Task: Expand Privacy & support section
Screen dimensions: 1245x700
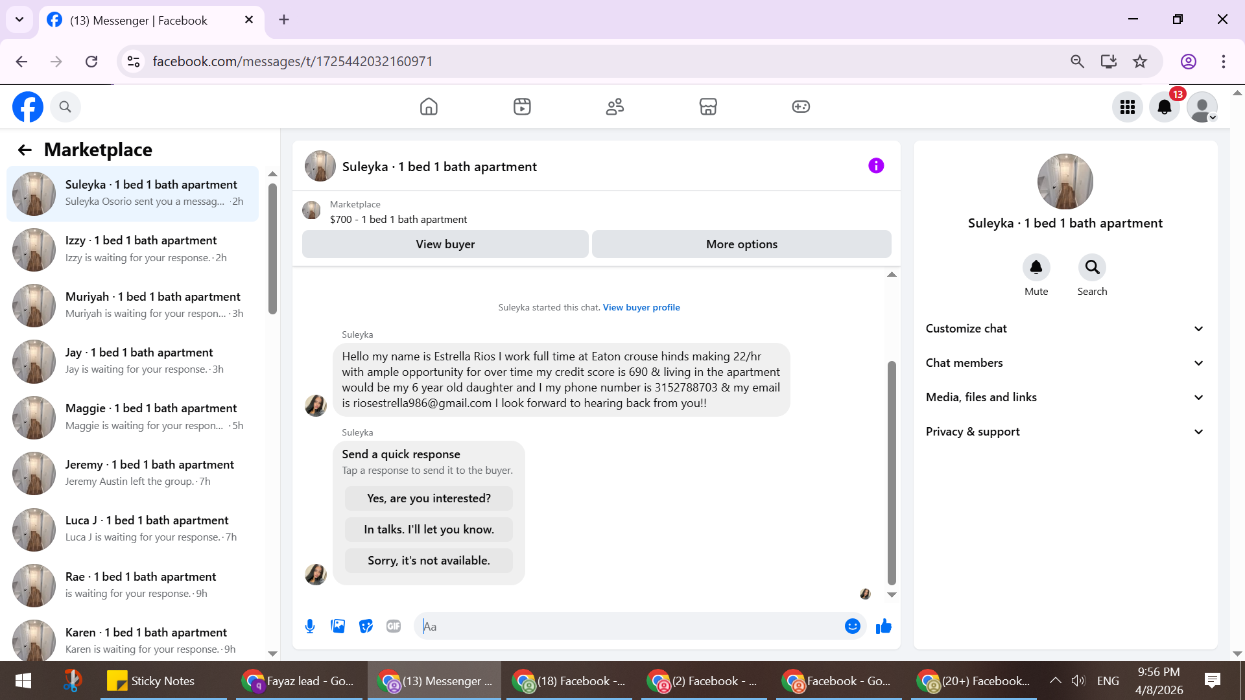Action: (1065, 432)
